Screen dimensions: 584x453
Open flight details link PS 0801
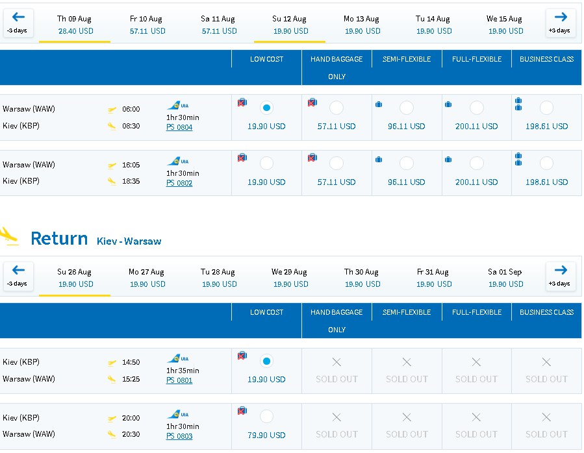(x=179, y=380)
